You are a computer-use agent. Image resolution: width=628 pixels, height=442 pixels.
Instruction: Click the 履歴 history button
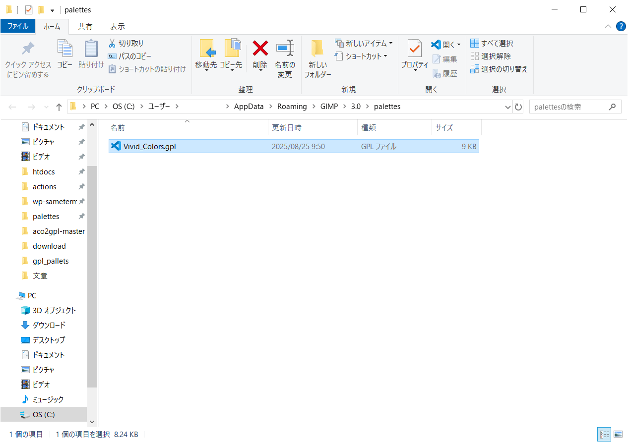pyautogui.click(x=445, y=74)
